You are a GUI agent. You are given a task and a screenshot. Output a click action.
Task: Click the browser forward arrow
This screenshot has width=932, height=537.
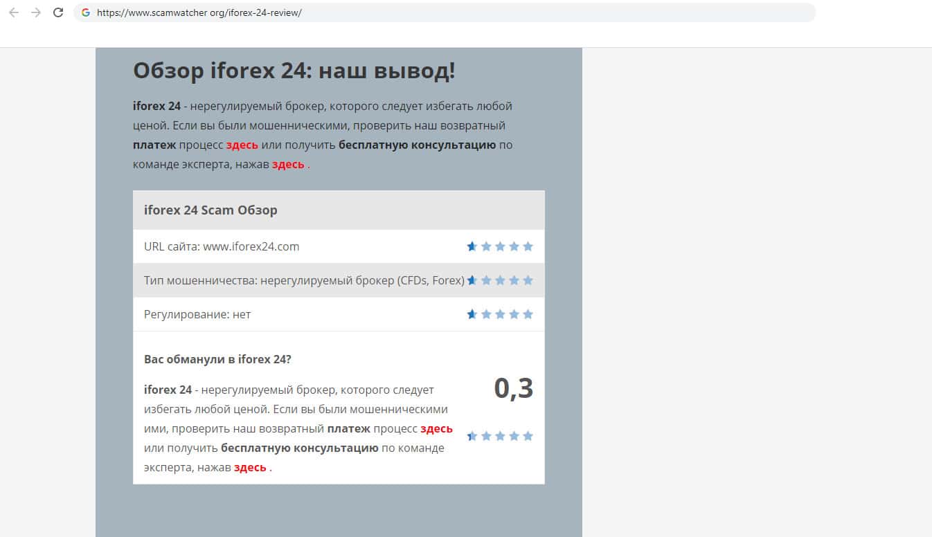[x=36, y=12]
